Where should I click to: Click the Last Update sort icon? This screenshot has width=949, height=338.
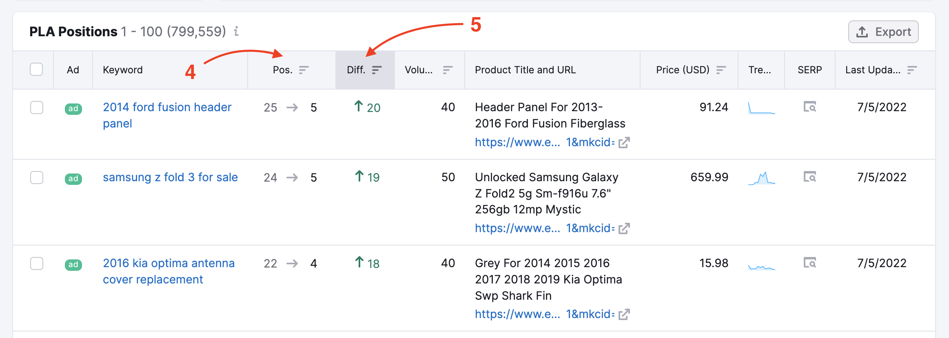[x=912, y=70]
